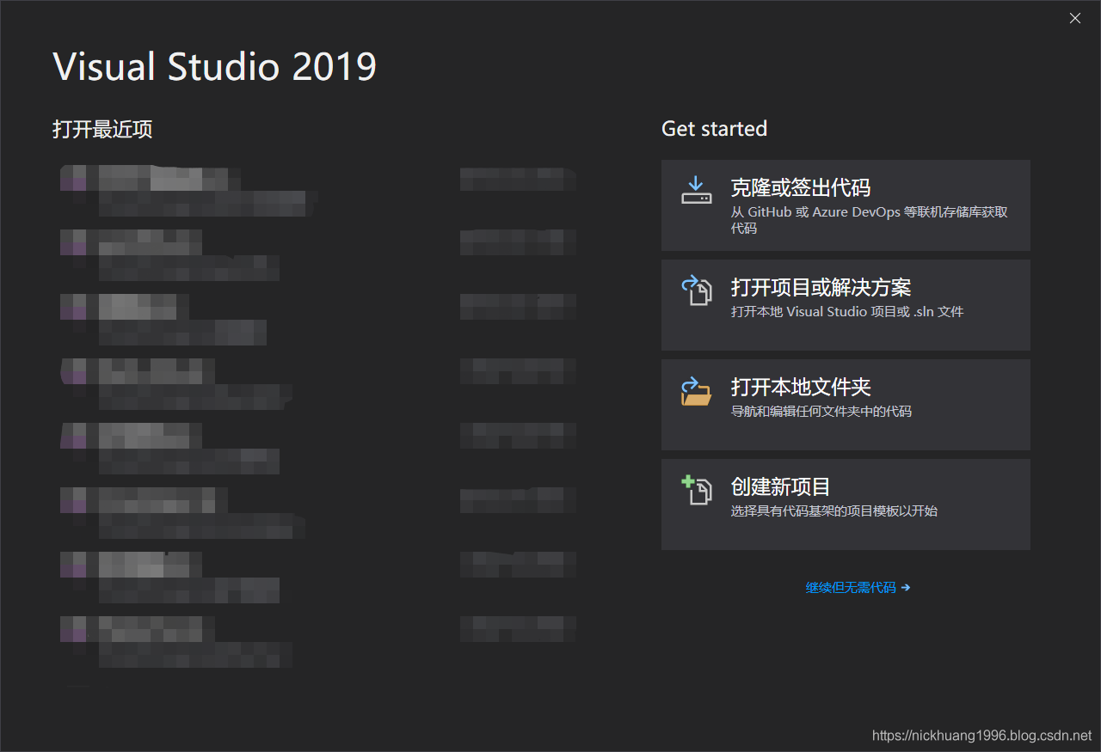Click the open project or solution icon
The image size is (1101, 752).
click(x=697, y=290)
